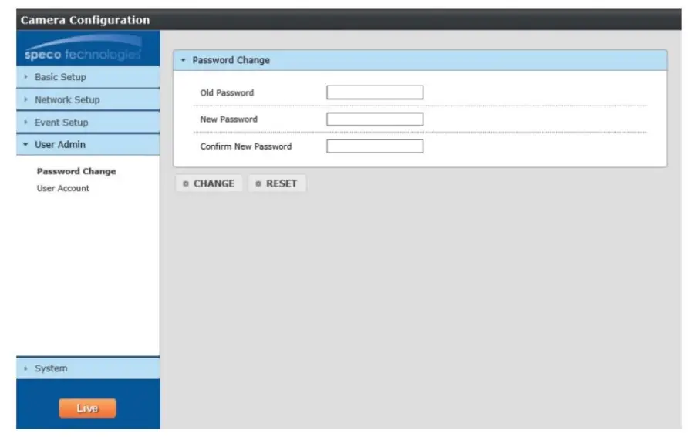Focus the New Password input box

click(375, 119)
